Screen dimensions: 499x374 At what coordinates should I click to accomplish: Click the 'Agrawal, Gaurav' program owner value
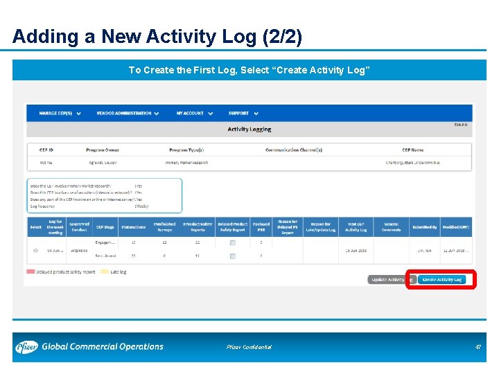103,163
